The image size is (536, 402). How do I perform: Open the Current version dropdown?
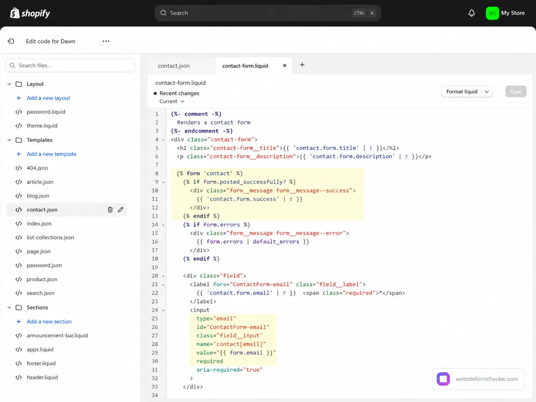(x=172, y=101)
